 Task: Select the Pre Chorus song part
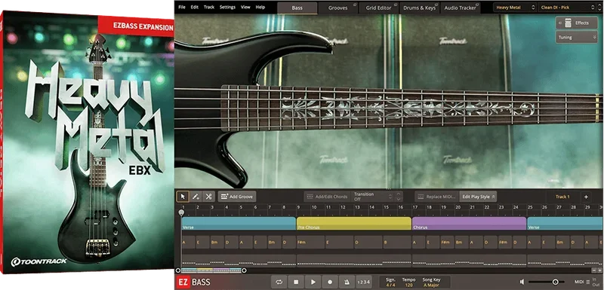tap(354, 224)
